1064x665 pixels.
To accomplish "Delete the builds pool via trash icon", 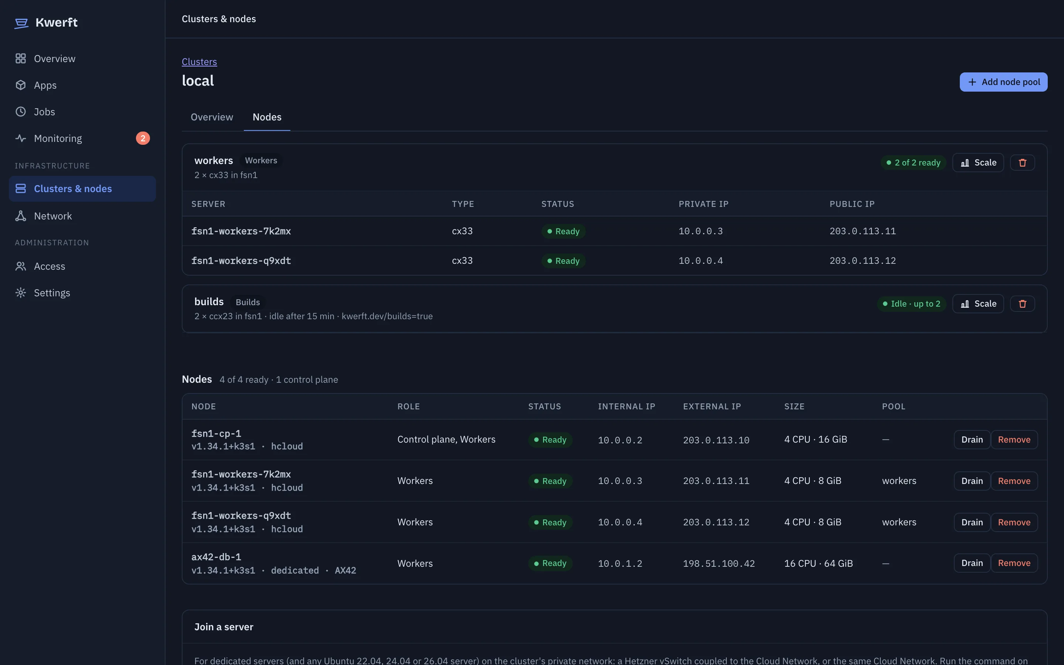I will (x=1023, y=304).
